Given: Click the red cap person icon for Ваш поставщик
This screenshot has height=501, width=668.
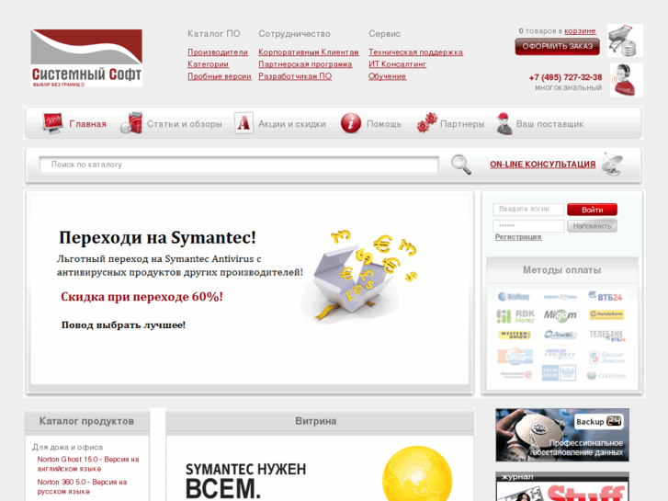Looking at the screenshot, I should coord(504,124).
